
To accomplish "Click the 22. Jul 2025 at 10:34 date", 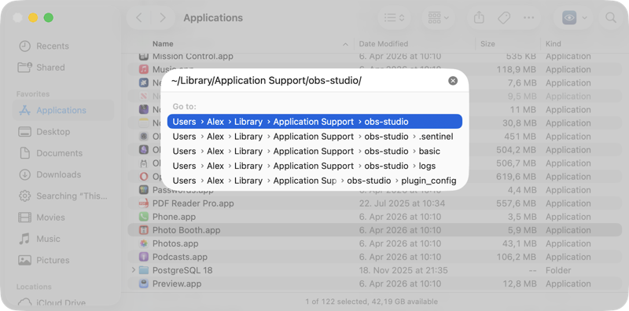I will pyautogui.click(x=402, y=203).
